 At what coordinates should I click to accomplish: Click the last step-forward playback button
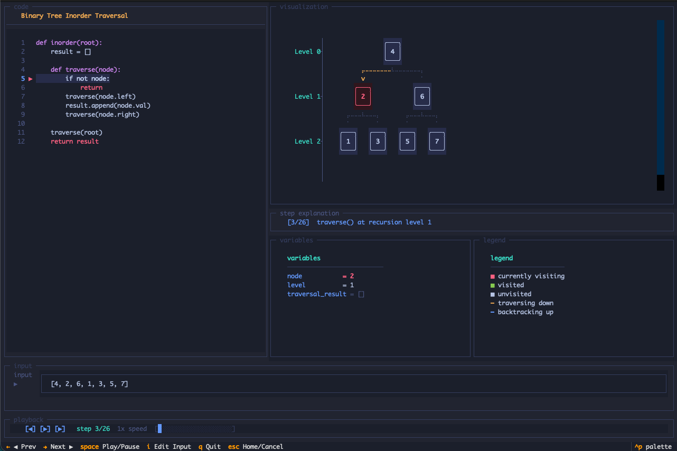[x=60, y=429]
